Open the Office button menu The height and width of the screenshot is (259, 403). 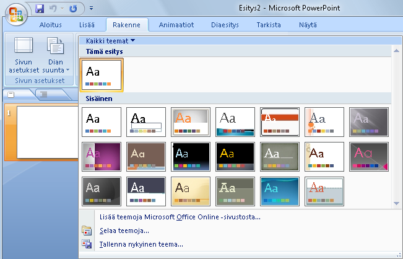[16, 14]
